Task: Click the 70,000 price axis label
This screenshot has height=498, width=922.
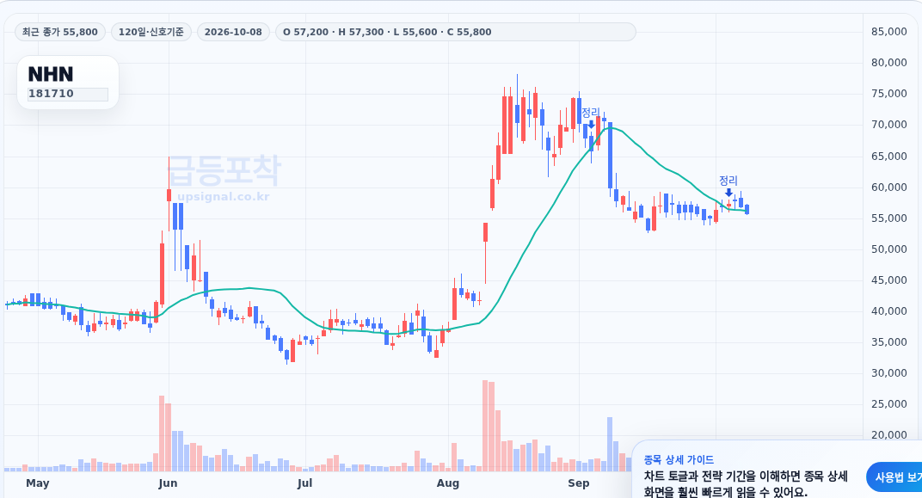Action: [x=889, y=125]
